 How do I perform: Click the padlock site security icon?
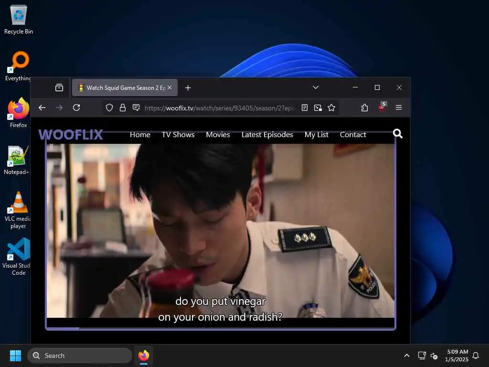click(123, 108)
